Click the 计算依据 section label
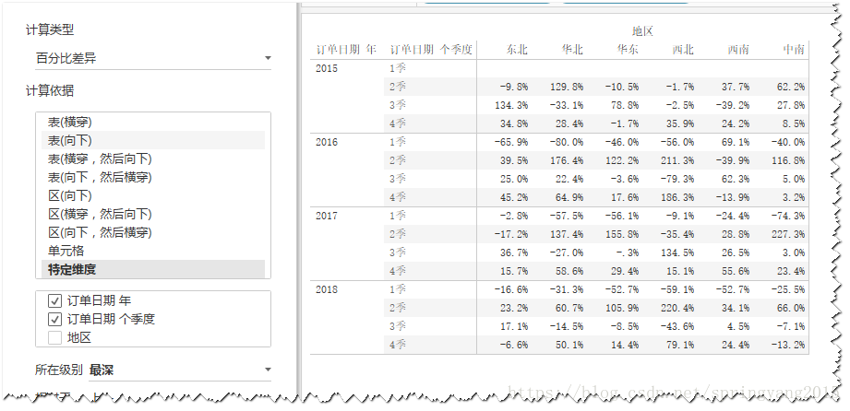 click(x=50, y=91)
